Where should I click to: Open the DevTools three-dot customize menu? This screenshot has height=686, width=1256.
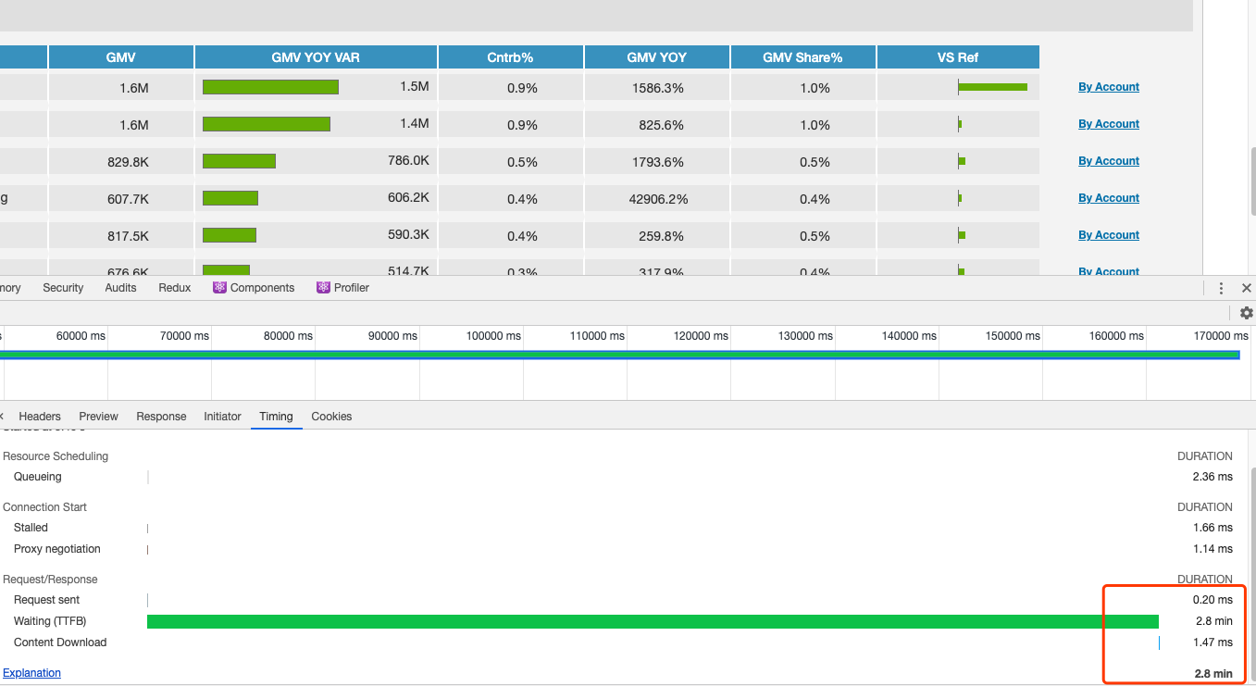(x=1222, y=288)
